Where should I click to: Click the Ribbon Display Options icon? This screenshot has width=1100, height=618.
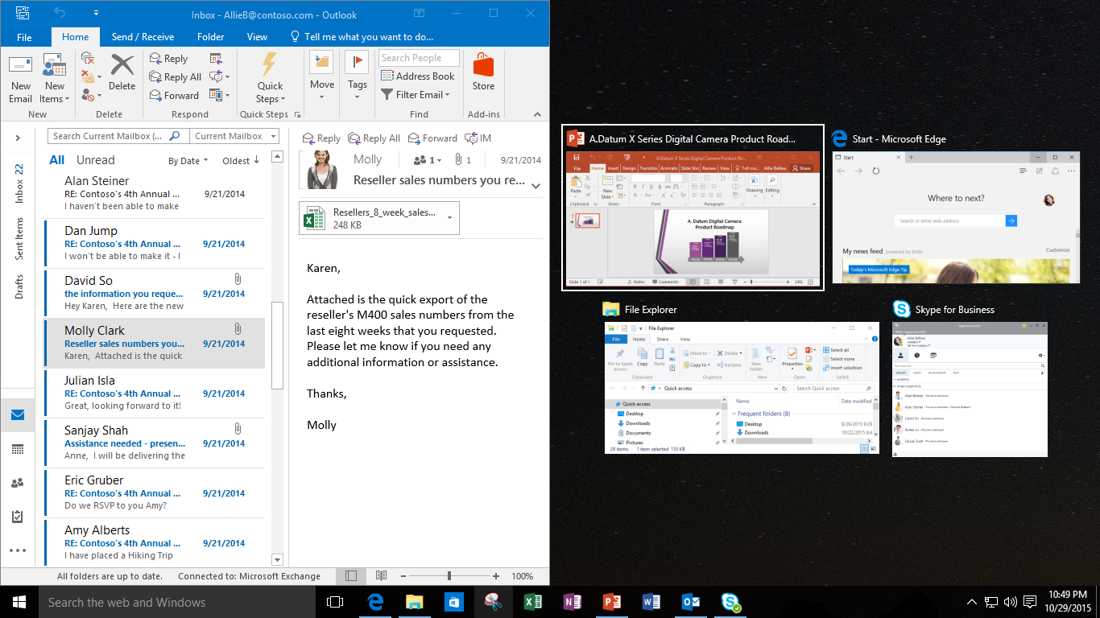(x=419, y=13)
